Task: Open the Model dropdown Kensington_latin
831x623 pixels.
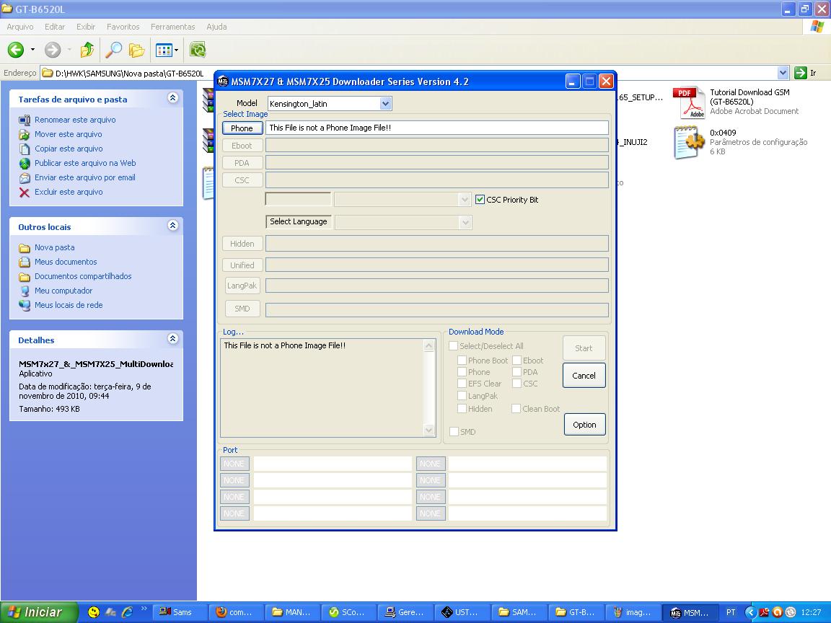Action: pyautogui.click(x=386, y=104)
